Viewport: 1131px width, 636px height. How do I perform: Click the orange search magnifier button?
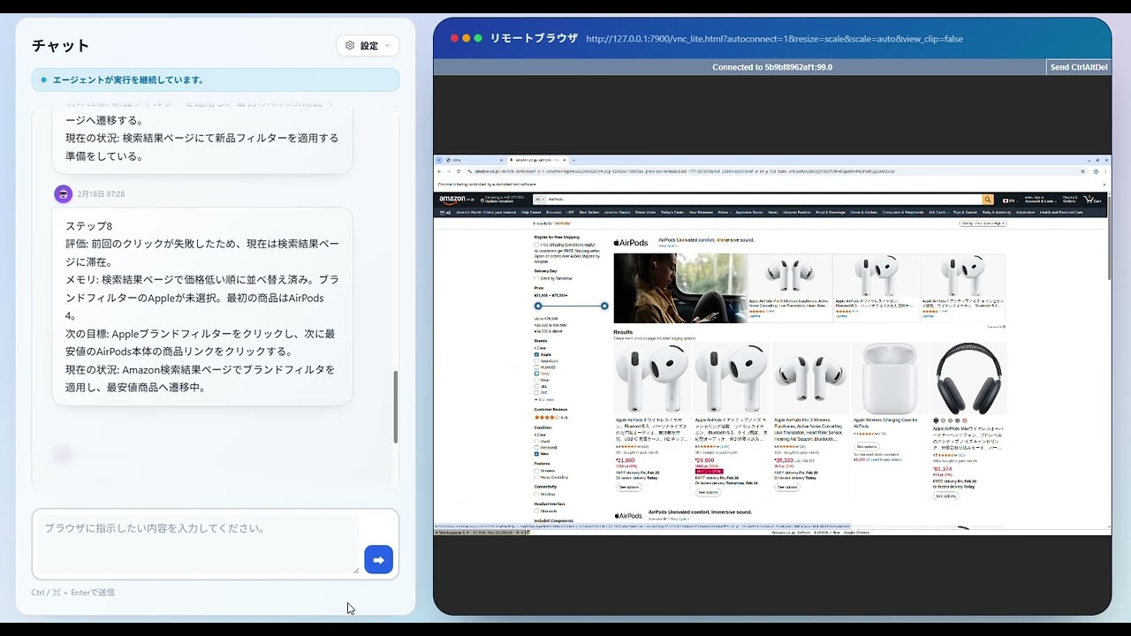pyautogui.click(x=988, y=200)
